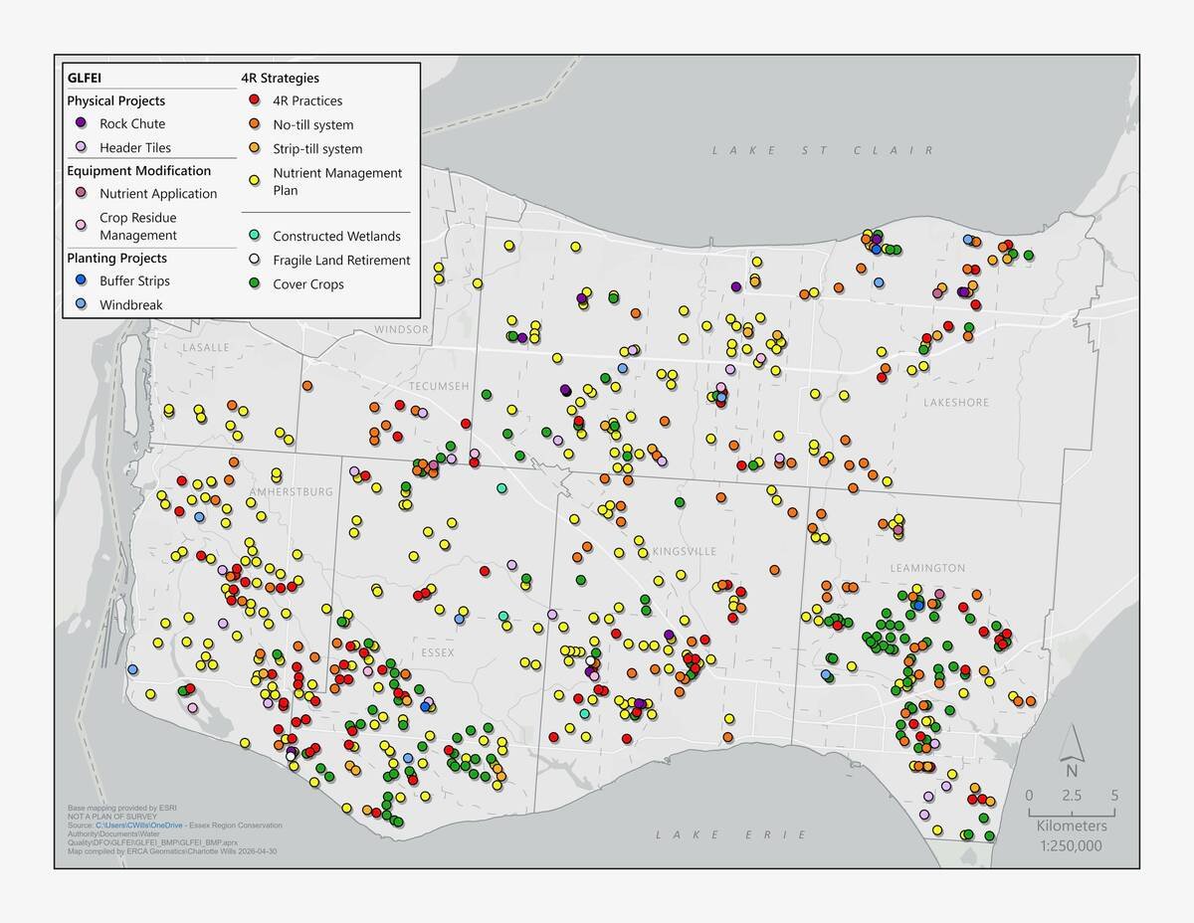Viewport: 1194px width, 923px height.
Task: Open the C:\Users\CWills\OneDrive source link
Action: [140, 826]
